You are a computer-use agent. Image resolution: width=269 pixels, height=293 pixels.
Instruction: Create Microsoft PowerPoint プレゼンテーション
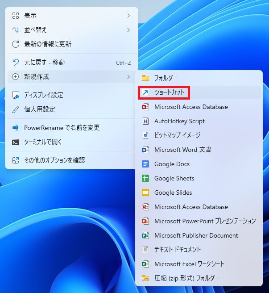tap(199, 221)
